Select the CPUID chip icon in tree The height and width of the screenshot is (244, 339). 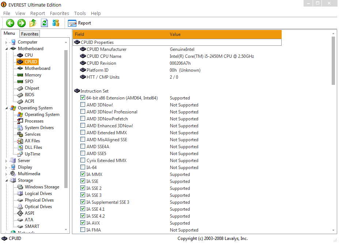click(20, 62)
